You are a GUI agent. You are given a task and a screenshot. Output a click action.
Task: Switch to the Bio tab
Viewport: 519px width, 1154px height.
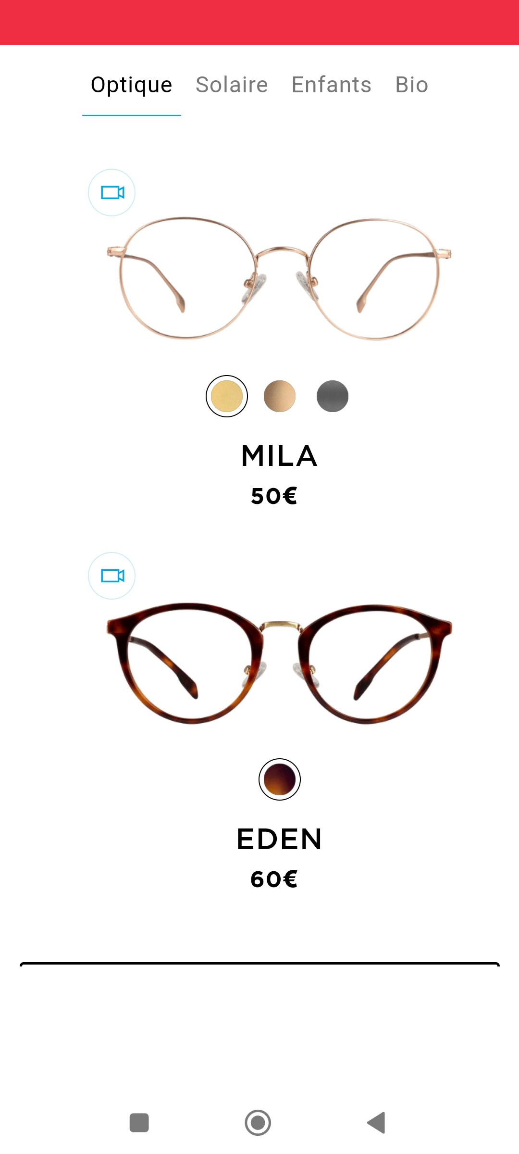(412, 85)
